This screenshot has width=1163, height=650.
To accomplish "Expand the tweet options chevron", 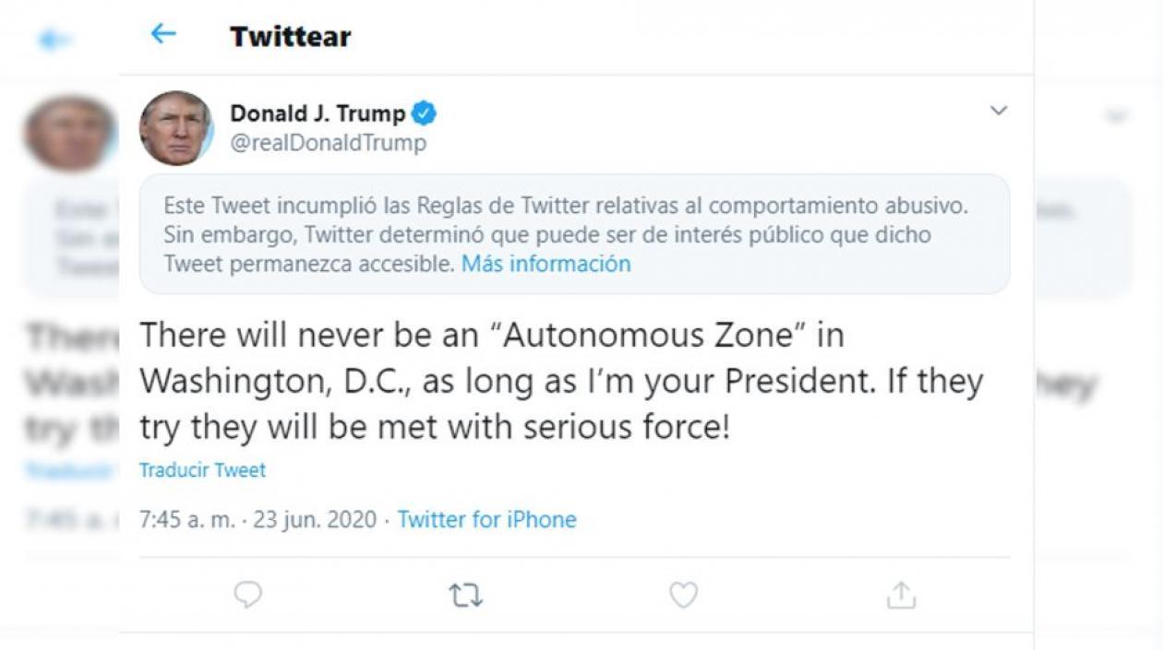I will [998, 110].
